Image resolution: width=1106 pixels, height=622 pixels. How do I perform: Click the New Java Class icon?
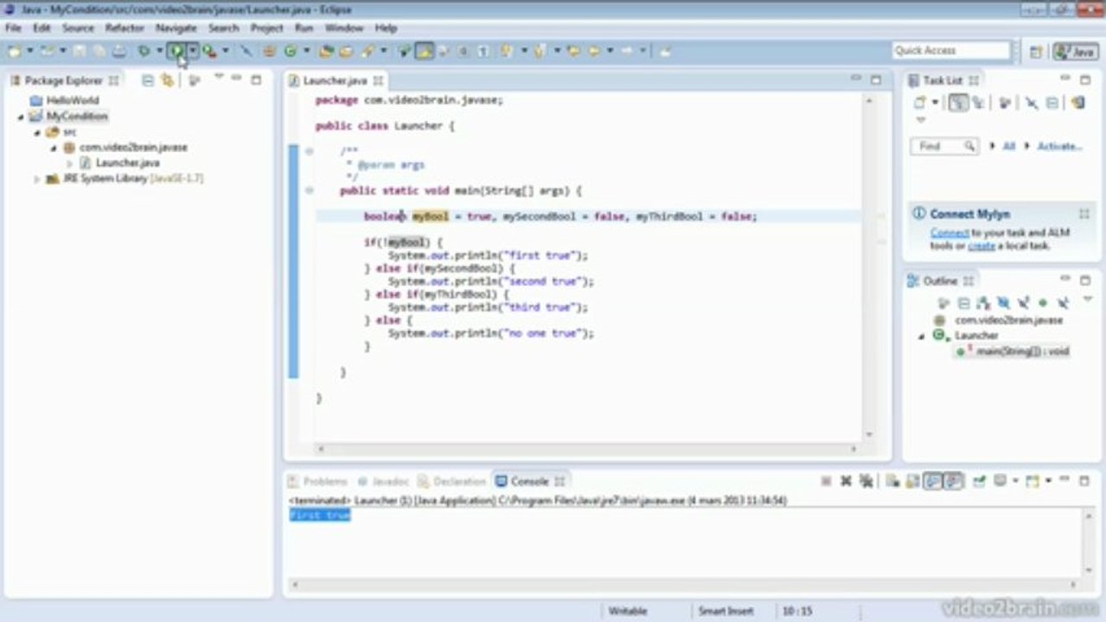tap(291, 51)
